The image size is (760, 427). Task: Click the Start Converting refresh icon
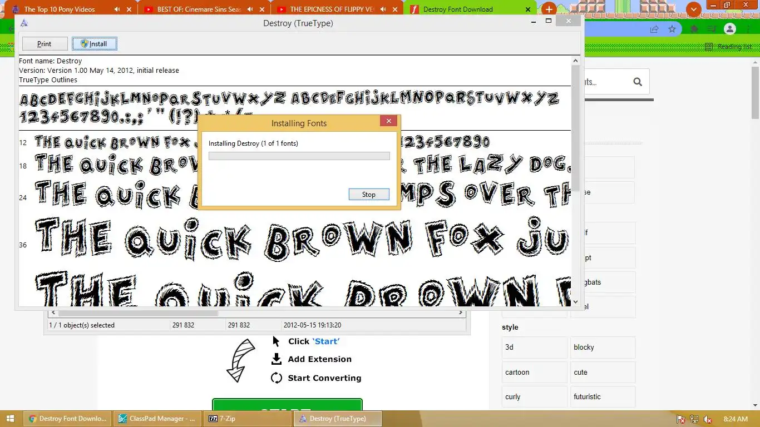(277, 378)
